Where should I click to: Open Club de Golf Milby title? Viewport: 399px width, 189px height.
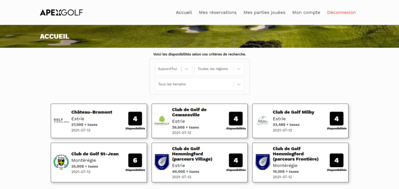[294, 112]
